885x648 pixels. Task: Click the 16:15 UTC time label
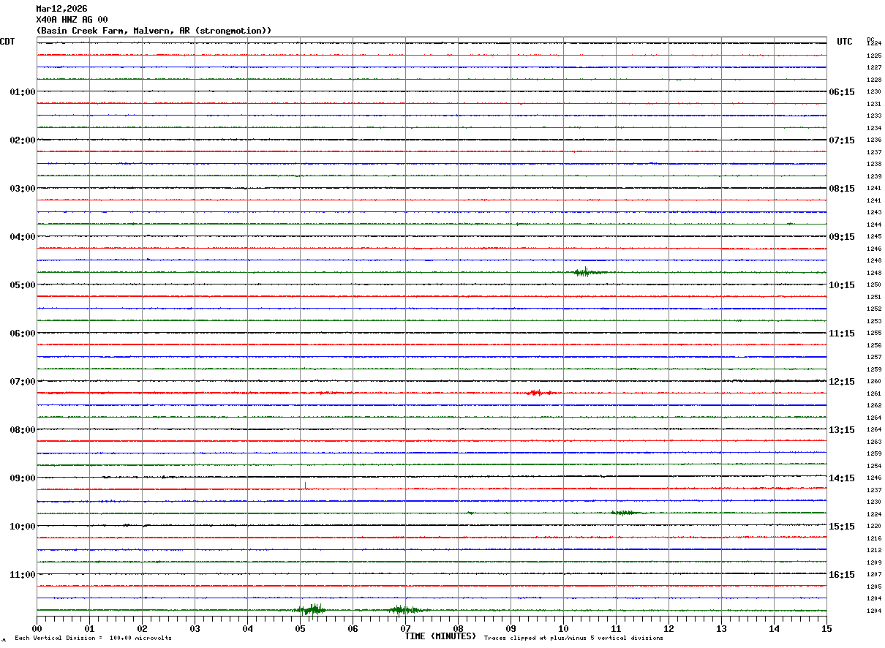pos(841,575)
